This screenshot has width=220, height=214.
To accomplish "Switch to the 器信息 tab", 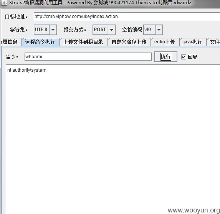I will pos(11,42).
